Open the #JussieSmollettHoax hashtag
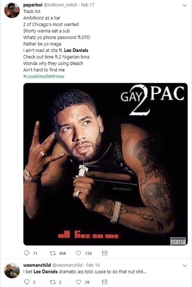 [x=44, y=76]
